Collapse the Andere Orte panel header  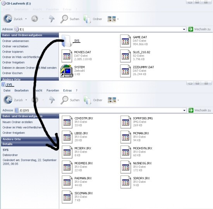(30, 139)
